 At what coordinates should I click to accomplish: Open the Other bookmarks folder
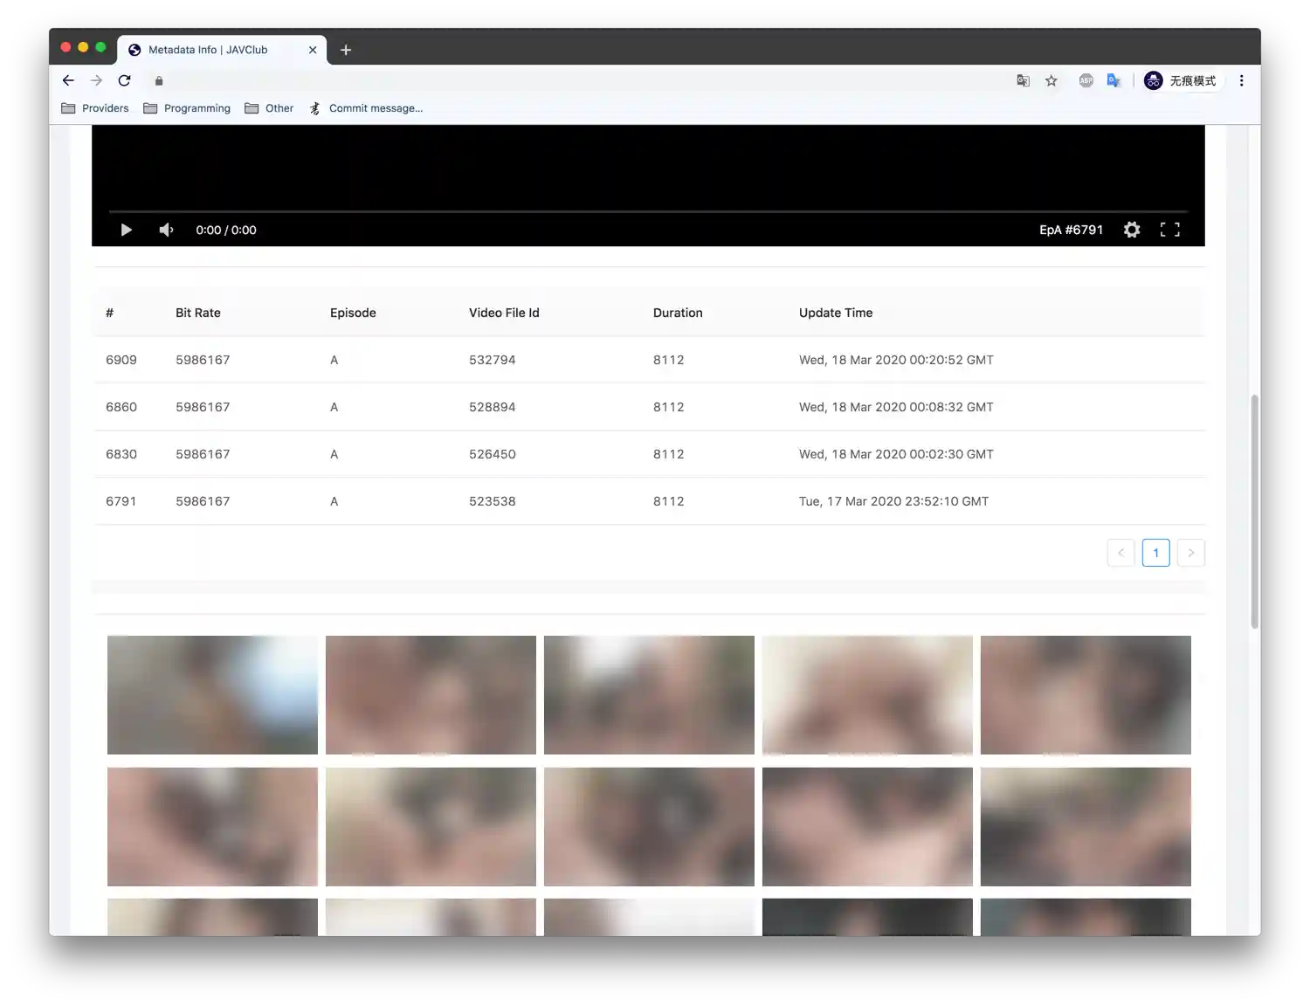click(x=269, y=107)
